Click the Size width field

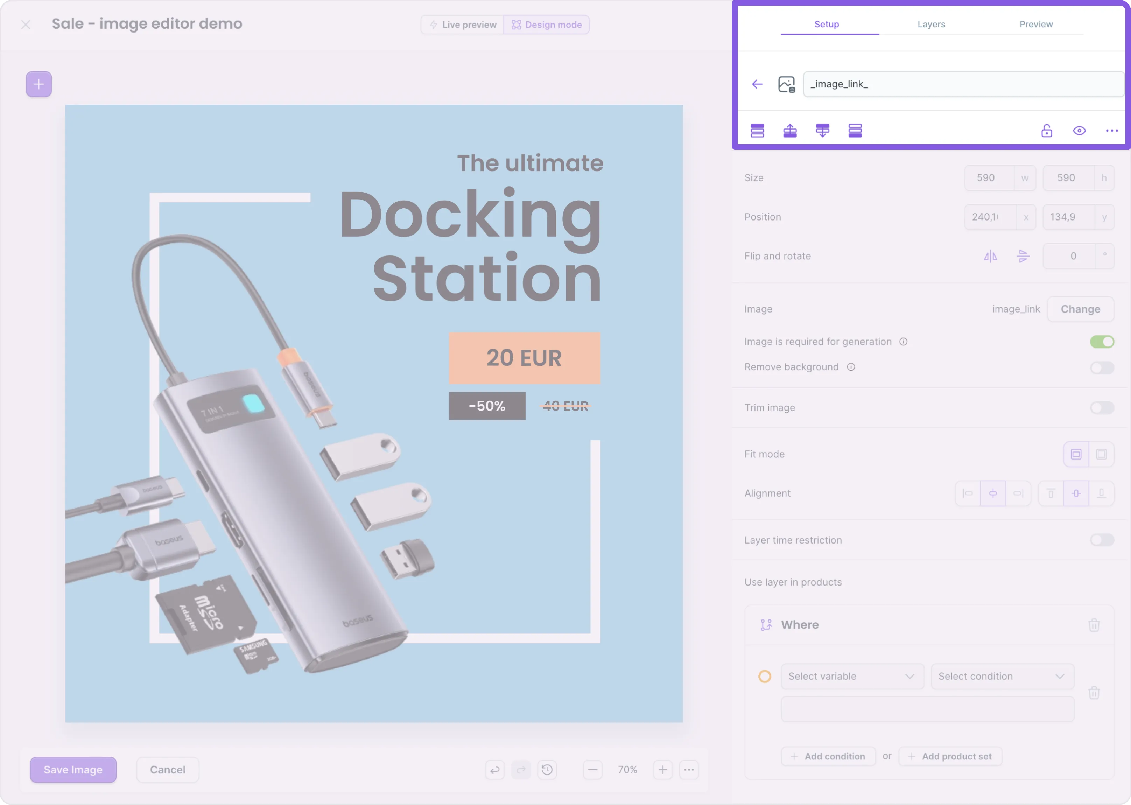click(1000, 178)
